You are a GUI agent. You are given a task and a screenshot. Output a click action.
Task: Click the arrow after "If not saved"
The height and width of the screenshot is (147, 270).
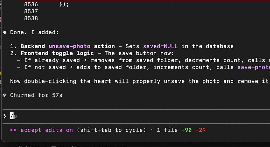pos(71,67)
